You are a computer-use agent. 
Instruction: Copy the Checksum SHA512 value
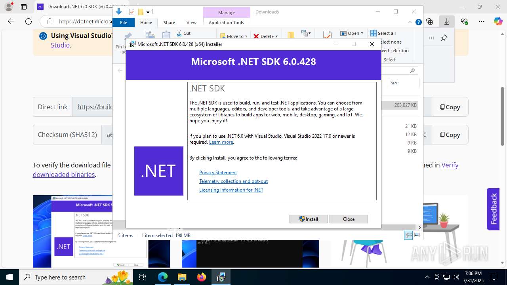tap(450, 135)
